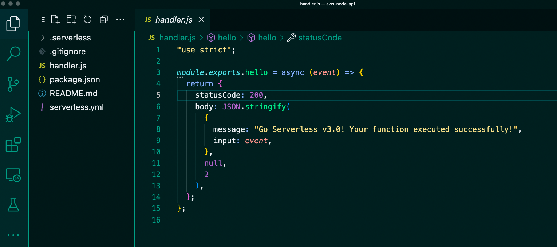This screenshot has height=247, width=557.
Task: Open the Explorer view in activity bar
Action: click(x=13, y=24)
